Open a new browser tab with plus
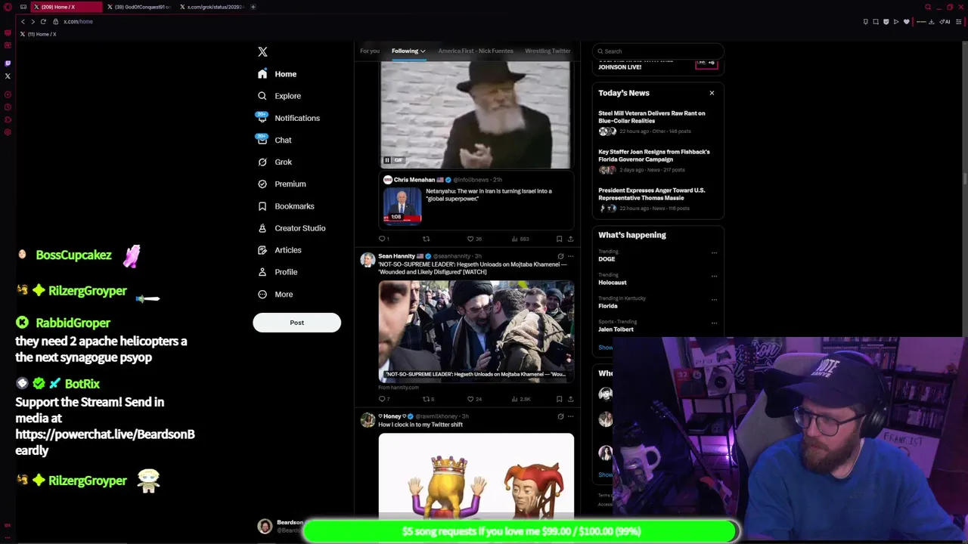Image resolution: width=968 pixels, height=544 pixels. coord(253,7)
